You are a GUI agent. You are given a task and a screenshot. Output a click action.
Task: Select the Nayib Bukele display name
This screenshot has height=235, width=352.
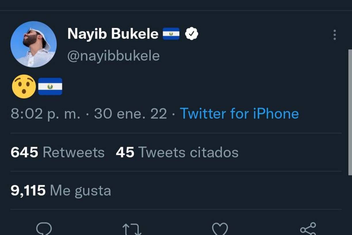(113, 33)
